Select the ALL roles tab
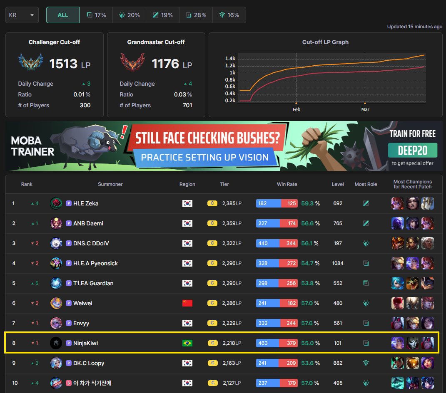The height and width of the screenshot is (393, 446). 62,15
